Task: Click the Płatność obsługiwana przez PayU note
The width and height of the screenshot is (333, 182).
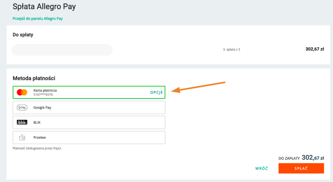Action: click(37, 148)
